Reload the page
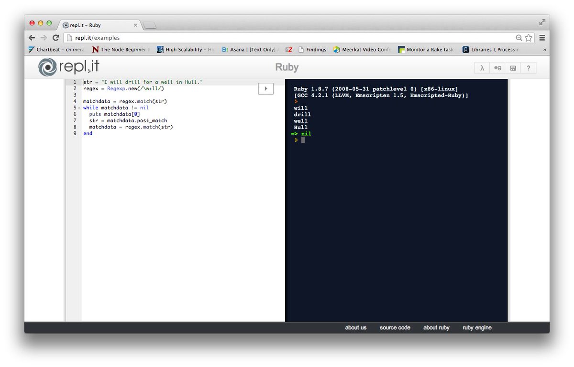Screen dimensions: 574x367 (56, 38)
